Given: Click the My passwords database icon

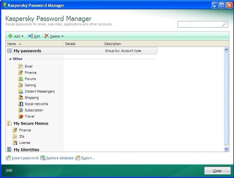Looking at the screenshot, I should 9,51.
